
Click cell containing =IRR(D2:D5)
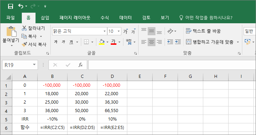(x=82, y=128)
